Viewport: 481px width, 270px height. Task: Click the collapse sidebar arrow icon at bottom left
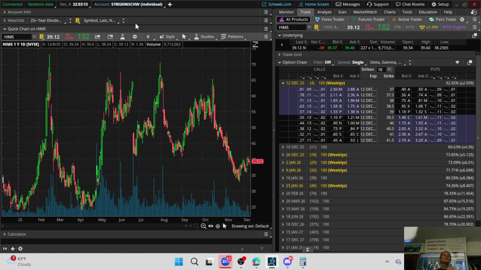5,249
